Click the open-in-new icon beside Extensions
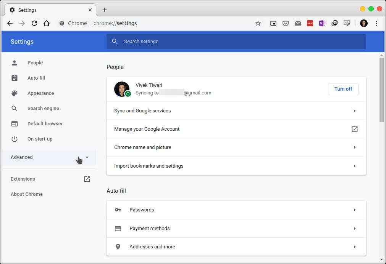This screenshot has width=386, height=264. (87, 179)
